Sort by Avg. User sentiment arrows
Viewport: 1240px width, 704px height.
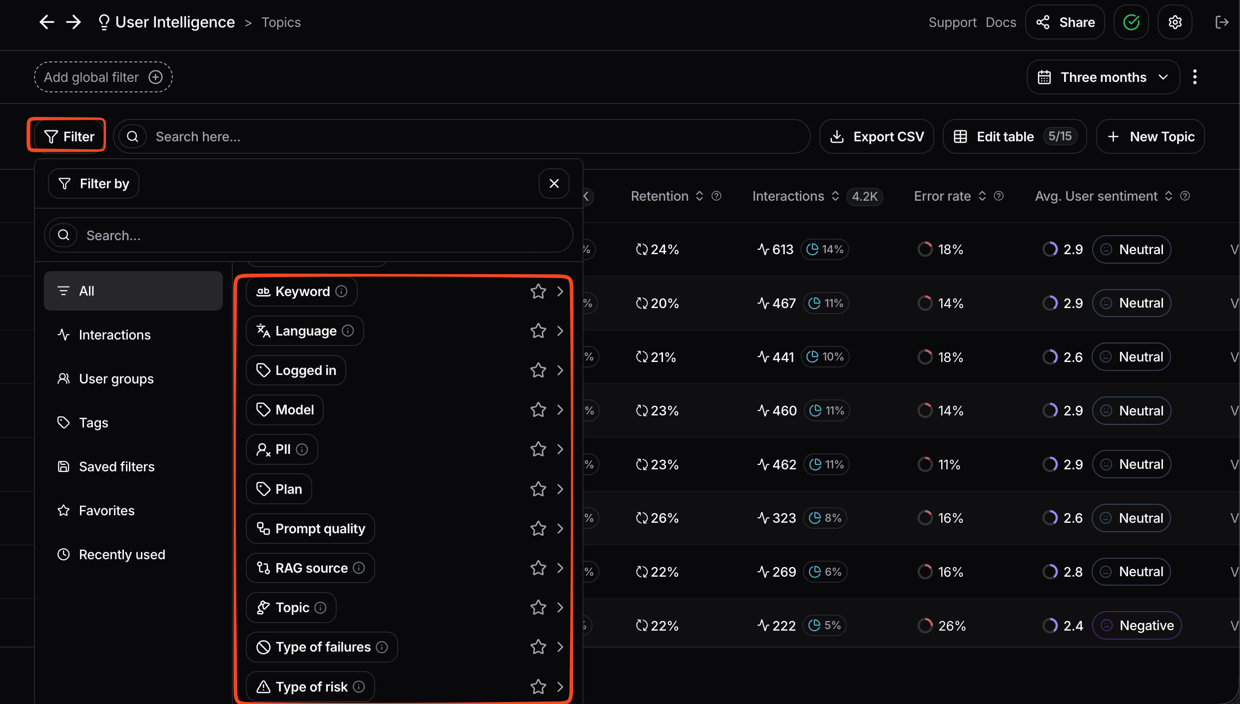click(1169, 196)
